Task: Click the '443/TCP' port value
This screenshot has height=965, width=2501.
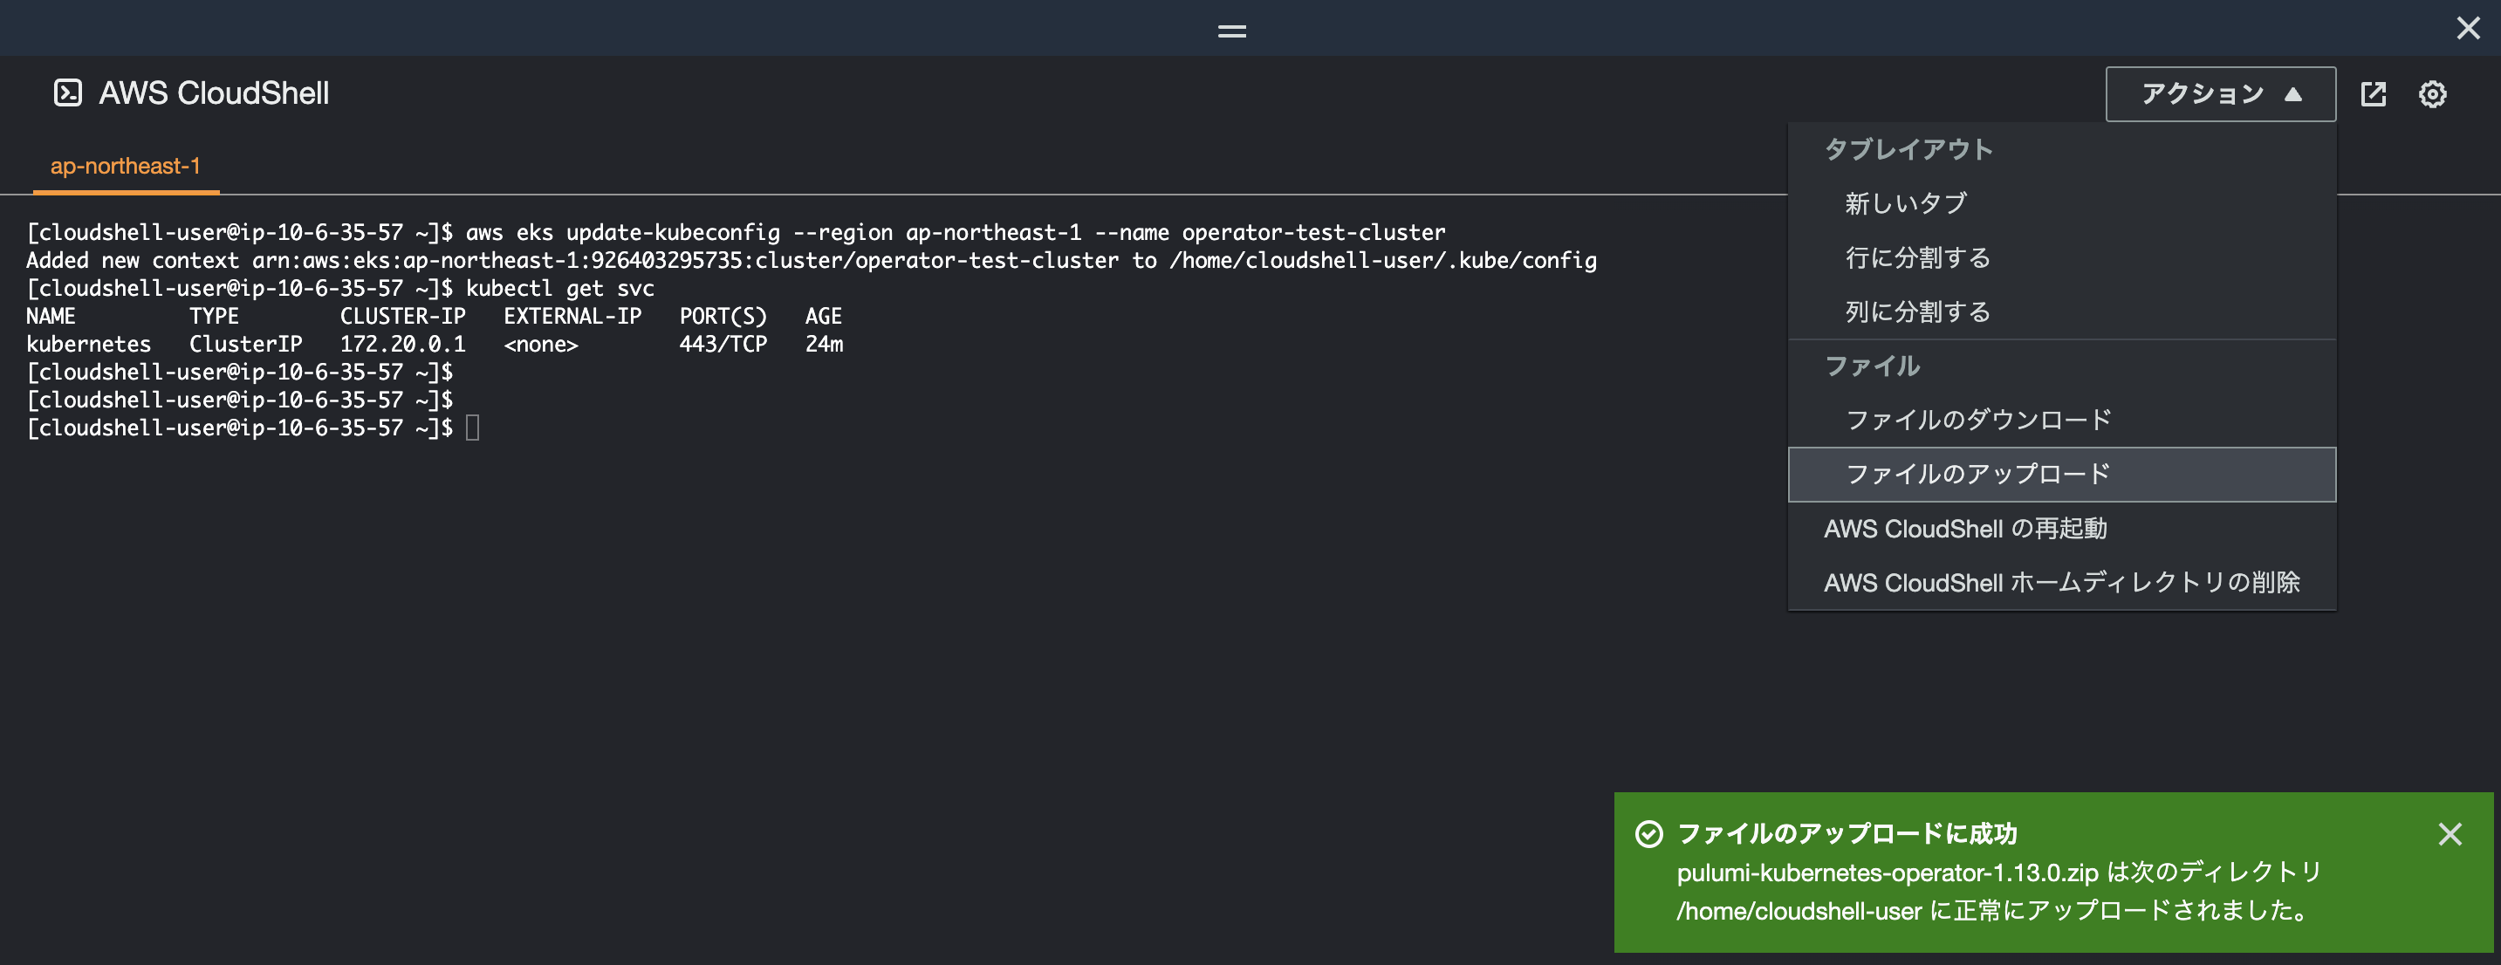Action: pyautogui.click(x=723, y=345)
